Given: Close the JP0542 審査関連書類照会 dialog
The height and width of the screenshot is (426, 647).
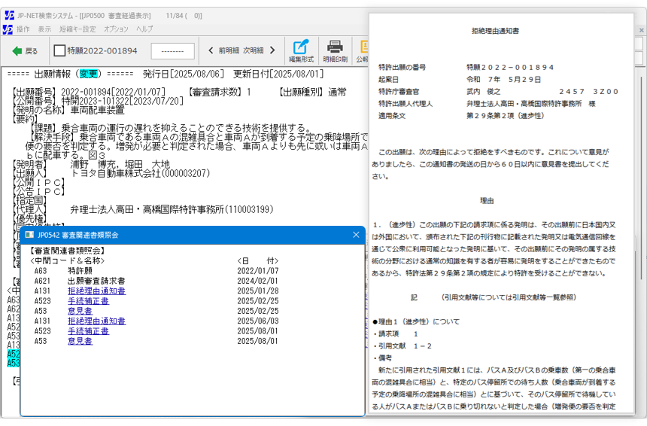Looking at the screenshot, I should tap(356, 235).
